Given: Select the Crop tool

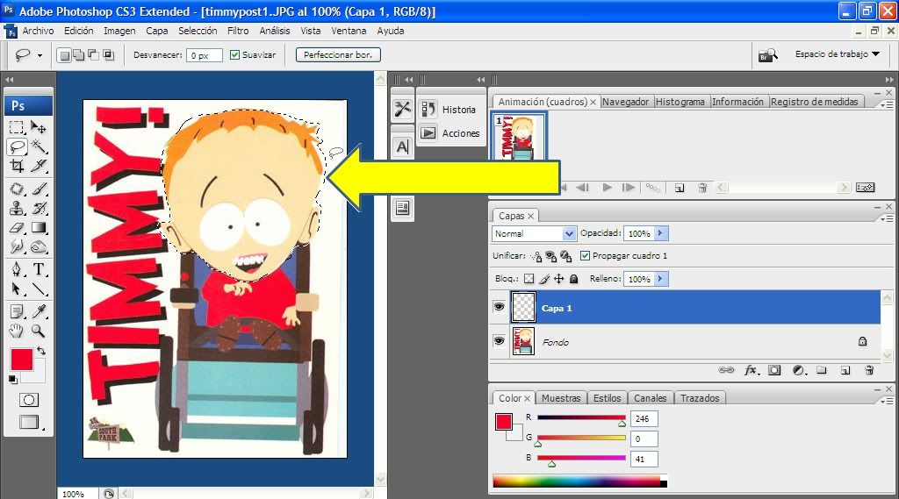Looking at the screenshot, I should [17, 166].
